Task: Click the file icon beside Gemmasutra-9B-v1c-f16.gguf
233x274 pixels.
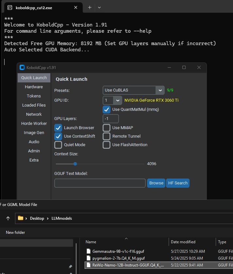Action: [89, 251]
